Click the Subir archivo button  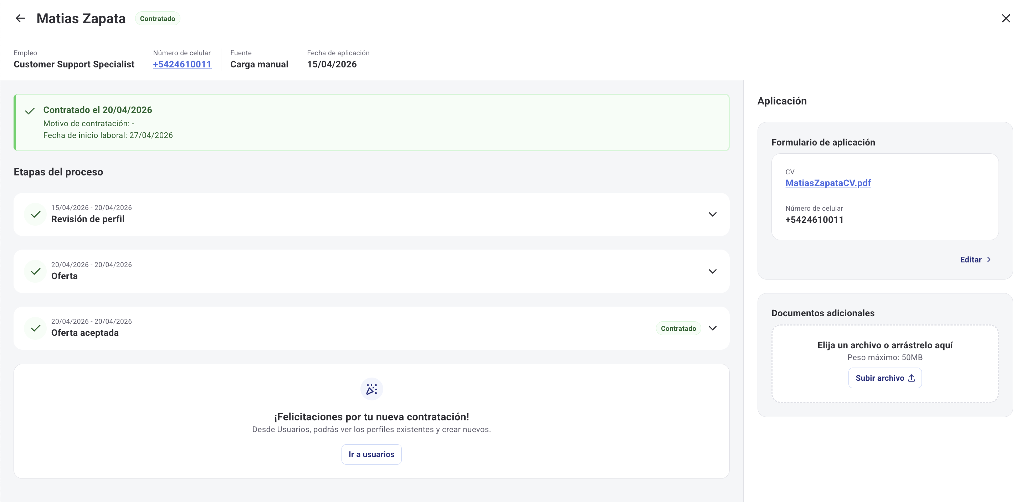879,378
